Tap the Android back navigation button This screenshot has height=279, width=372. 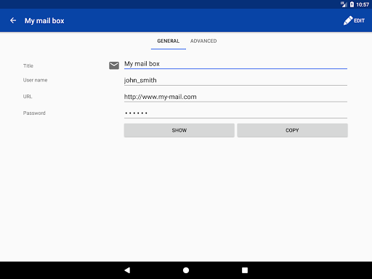127,270
